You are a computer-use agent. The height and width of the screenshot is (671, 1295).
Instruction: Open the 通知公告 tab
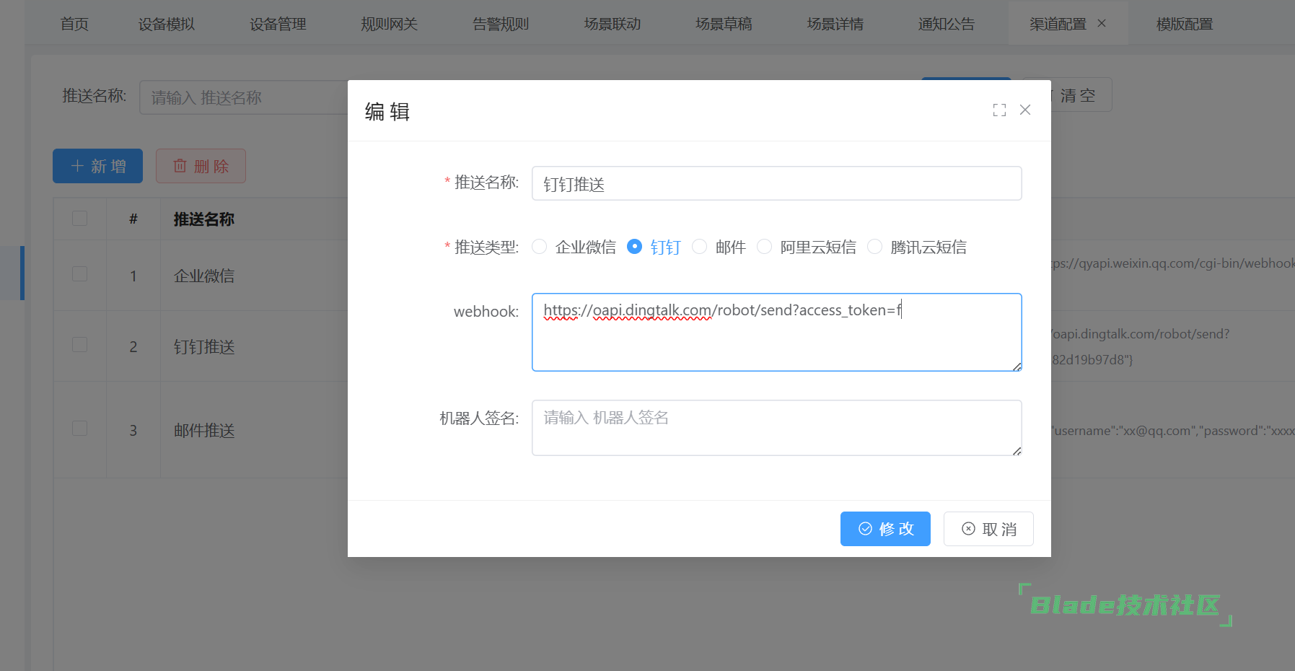(947, 24)
